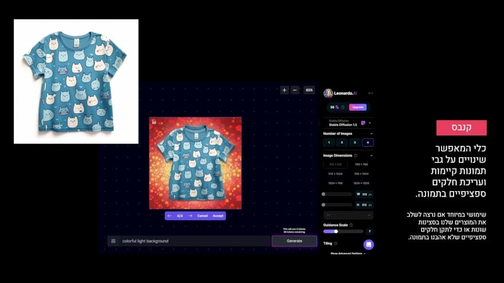Screen dimensions: 504x283
Task: Click Cancel on the generation toolbar
Action: pyautogui.click(x=203, y=216)
